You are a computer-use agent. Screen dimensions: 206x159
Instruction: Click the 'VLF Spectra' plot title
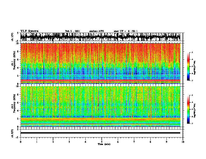29,31
